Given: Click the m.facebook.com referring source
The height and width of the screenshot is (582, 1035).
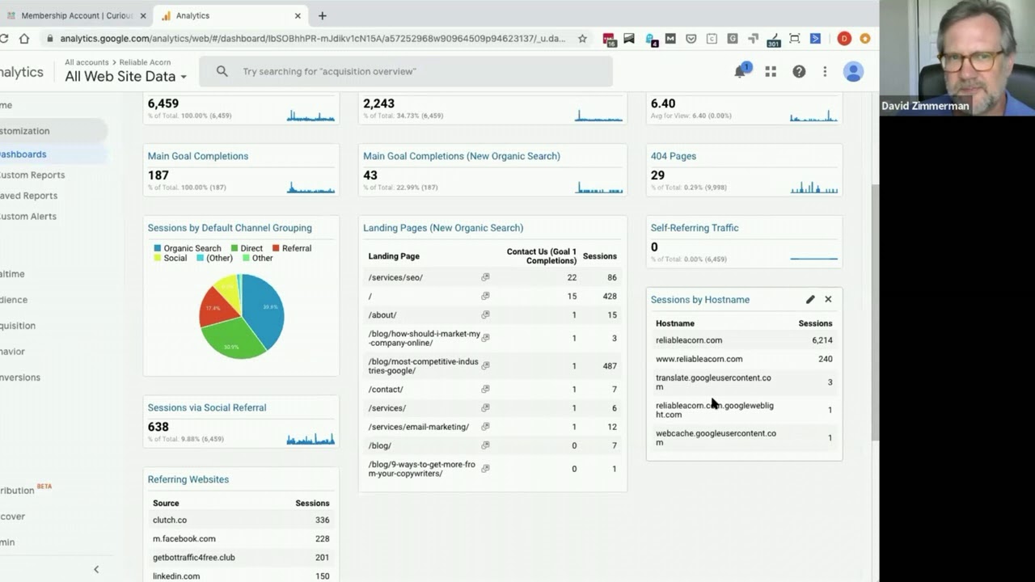Looking at the screenshot, I should tap(184, 538).
